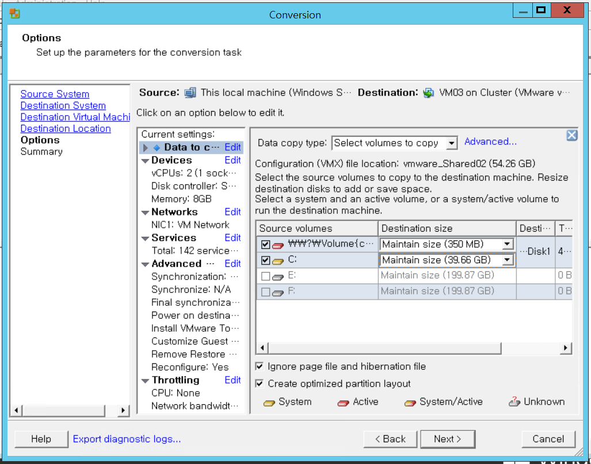591x464 pixels.
Task: Collapse the Services settings section
Action: 145,239
